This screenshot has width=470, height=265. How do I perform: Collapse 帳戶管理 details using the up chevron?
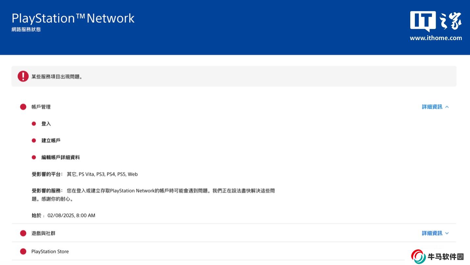point(447,107)
